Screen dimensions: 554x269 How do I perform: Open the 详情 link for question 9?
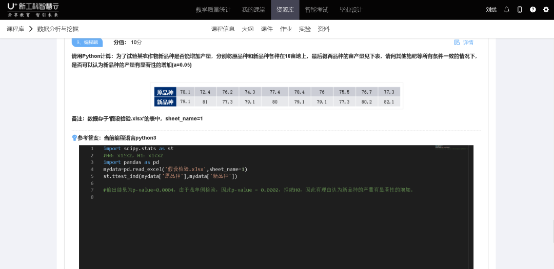468,43
